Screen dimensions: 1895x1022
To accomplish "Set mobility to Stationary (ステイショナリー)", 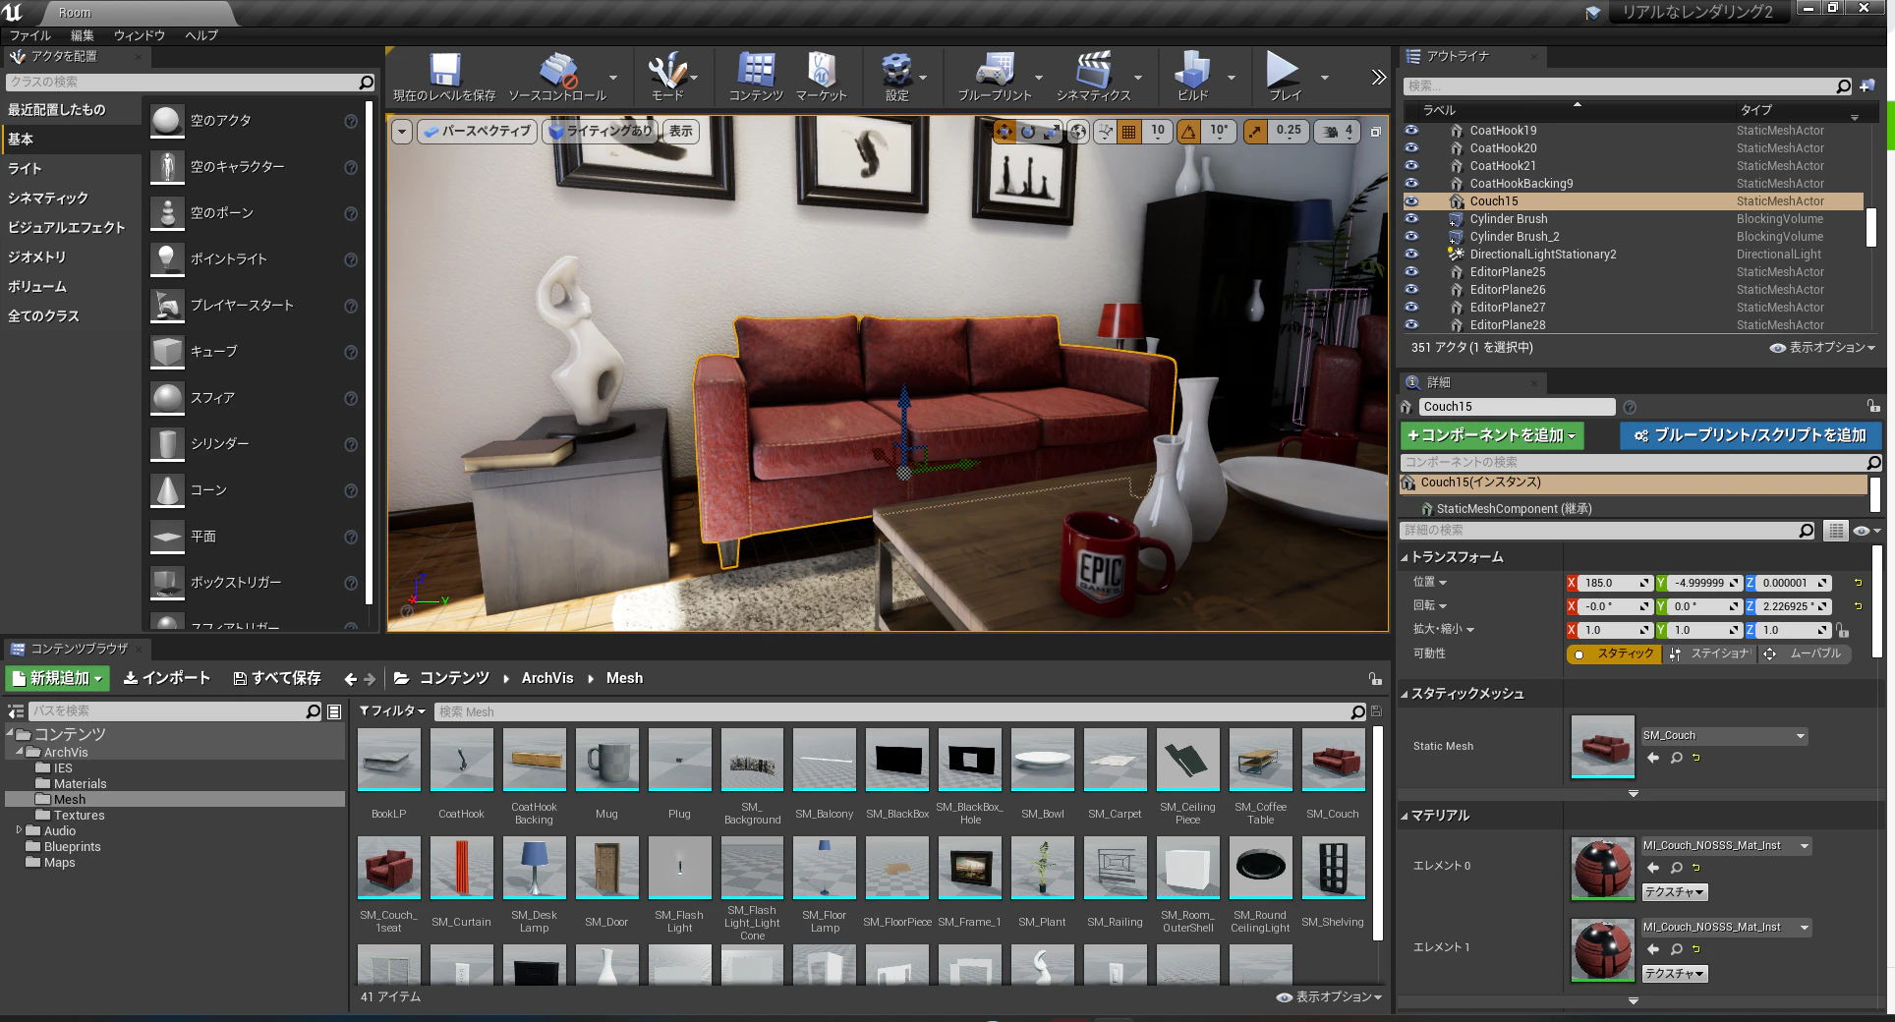I will [x=1711, y=654].
